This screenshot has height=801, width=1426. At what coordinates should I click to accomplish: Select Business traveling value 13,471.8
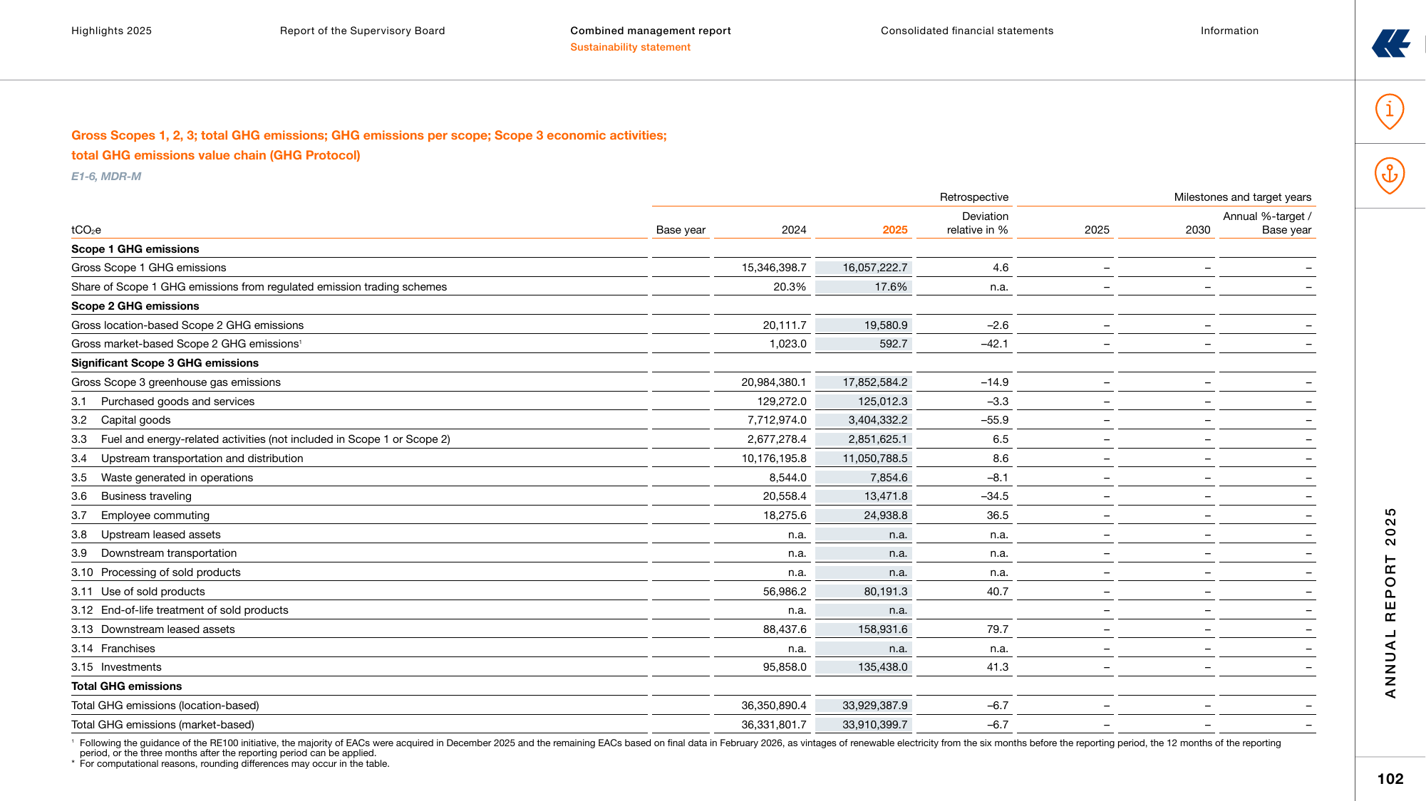pos(886,496)
